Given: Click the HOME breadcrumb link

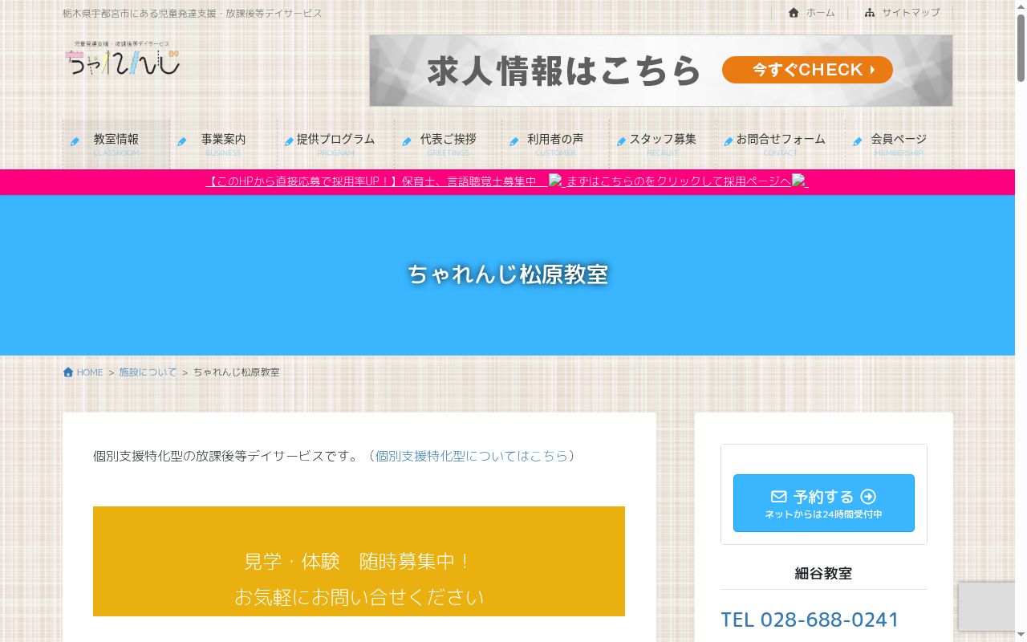Looking at the screenshot, I should (90, 372).
